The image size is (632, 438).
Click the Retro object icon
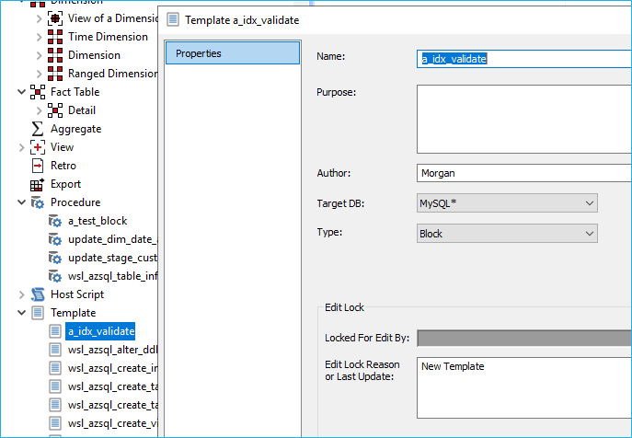click(38, 166)
